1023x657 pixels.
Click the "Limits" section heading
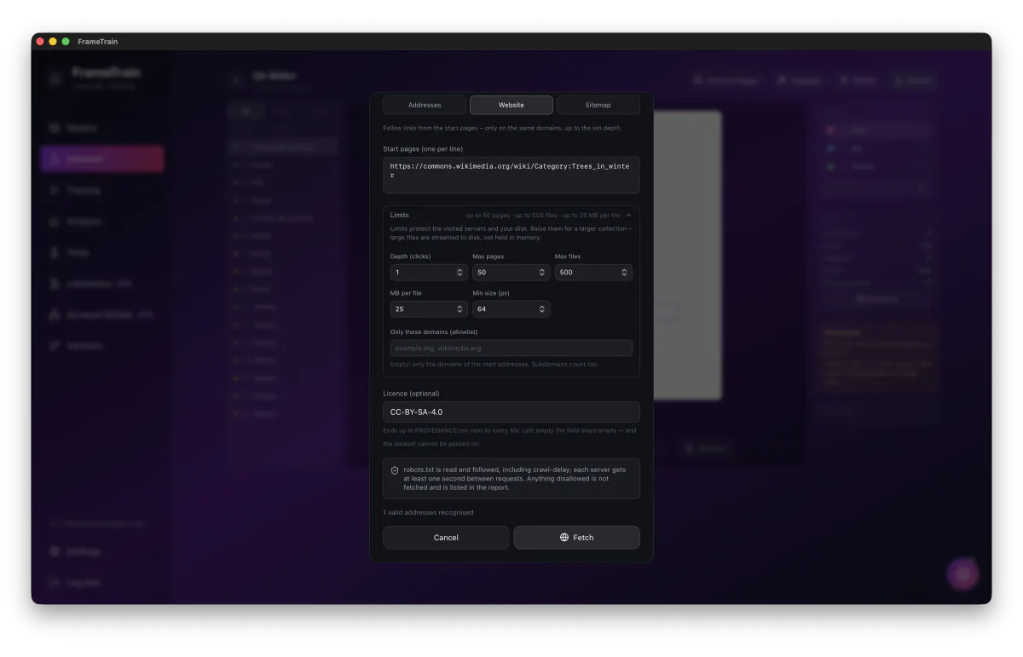[x=400, y=216]
